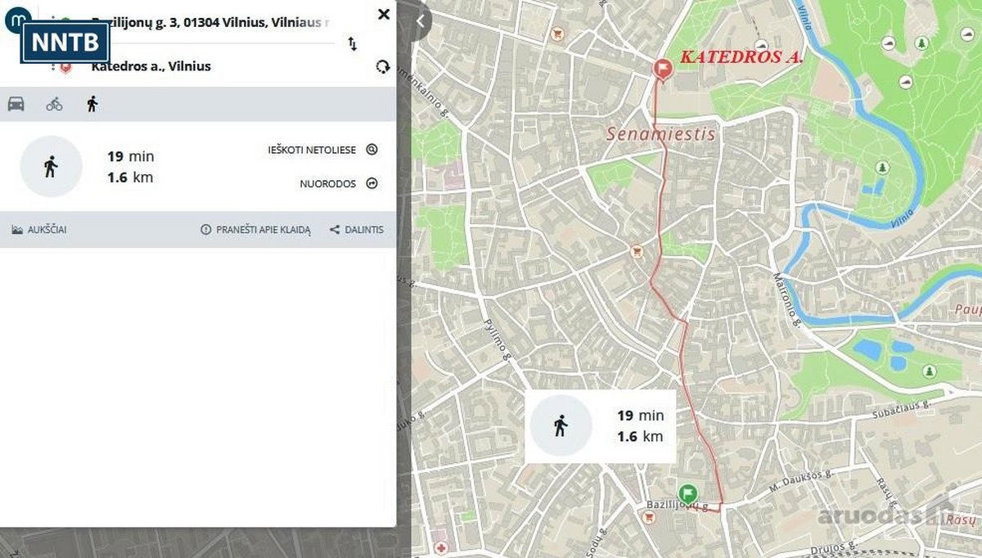Click the round-trip loop icon
982x558 pixels.
[x=382, y=66]
